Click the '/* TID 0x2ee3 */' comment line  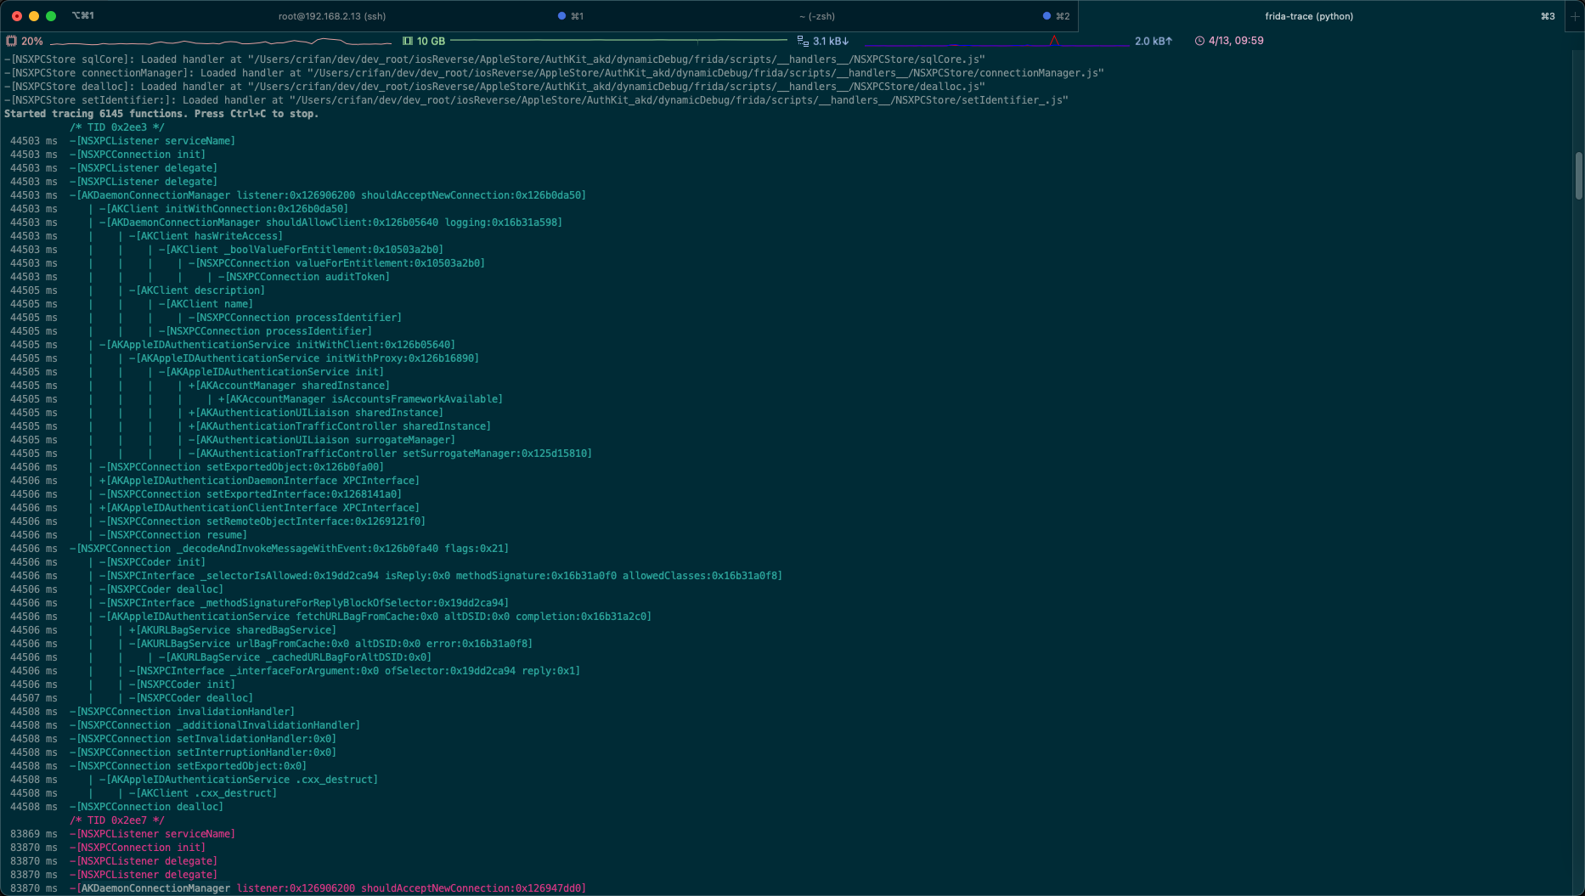[x=117, y=127]
